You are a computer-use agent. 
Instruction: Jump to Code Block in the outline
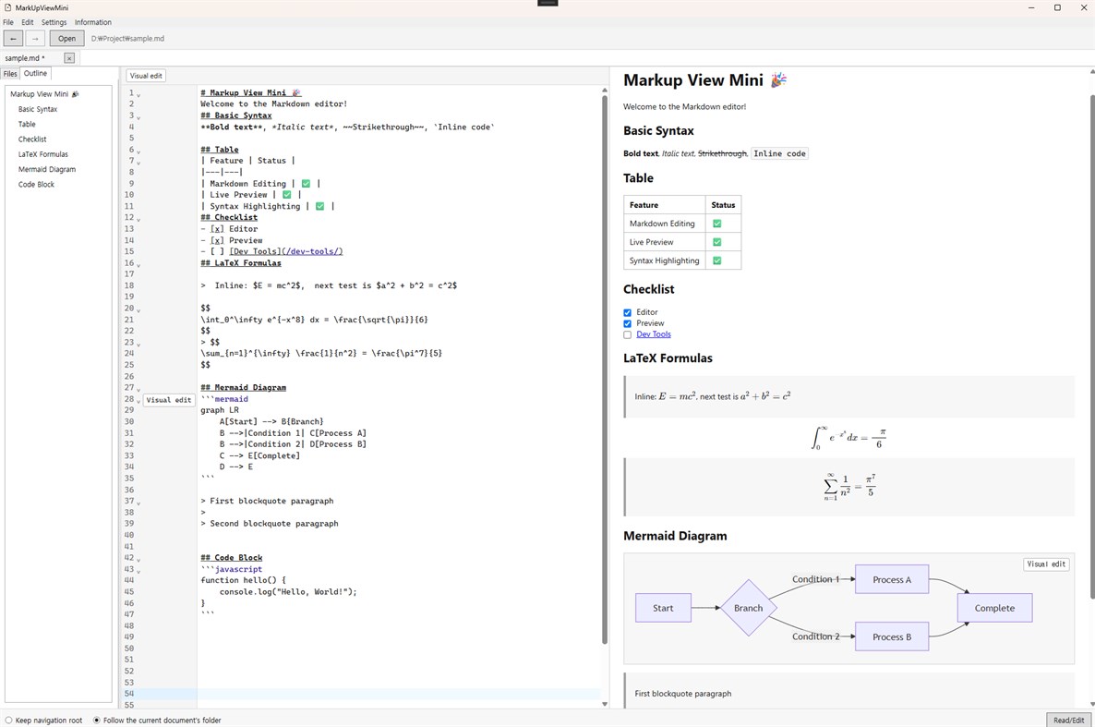pyautogui.click(x=36, y=184)
